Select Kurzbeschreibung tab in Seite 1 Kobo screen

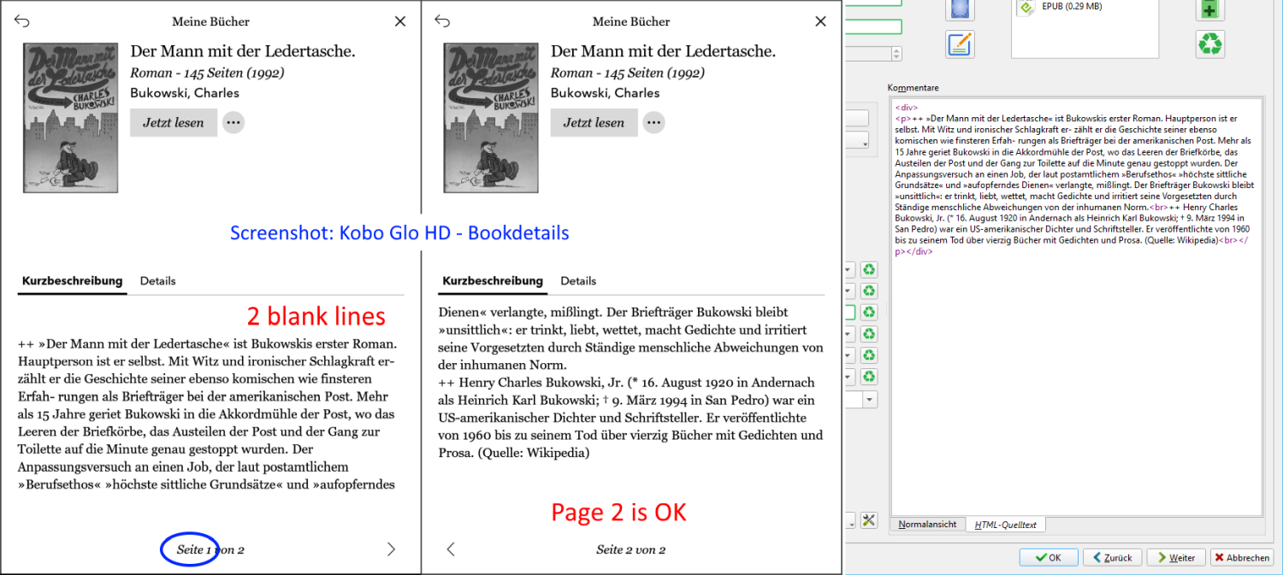click(72, 281)
